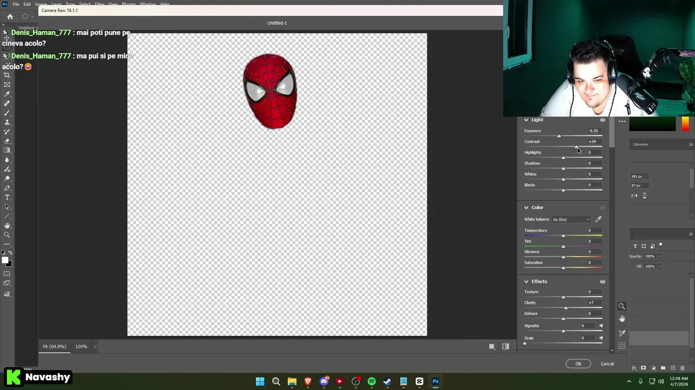Collapse the Light section
This screenshot has height=390, width=695.
[x=526, y=120]
